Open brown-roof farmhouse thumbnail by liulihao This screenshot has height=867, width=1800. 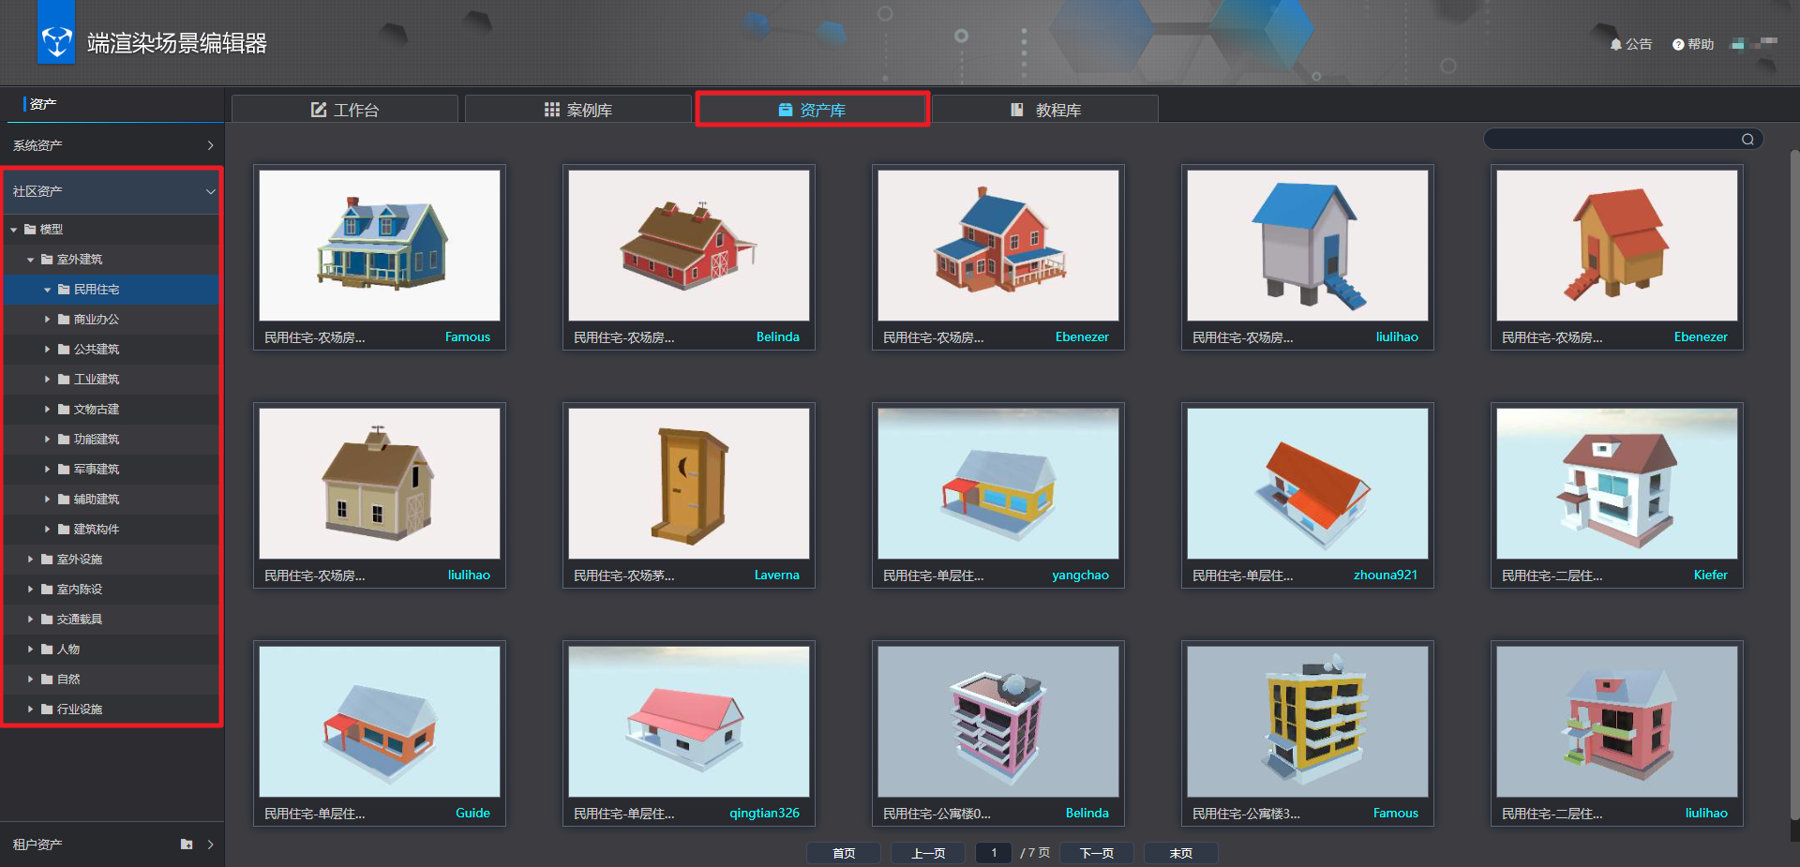click(x=380, y=484)
